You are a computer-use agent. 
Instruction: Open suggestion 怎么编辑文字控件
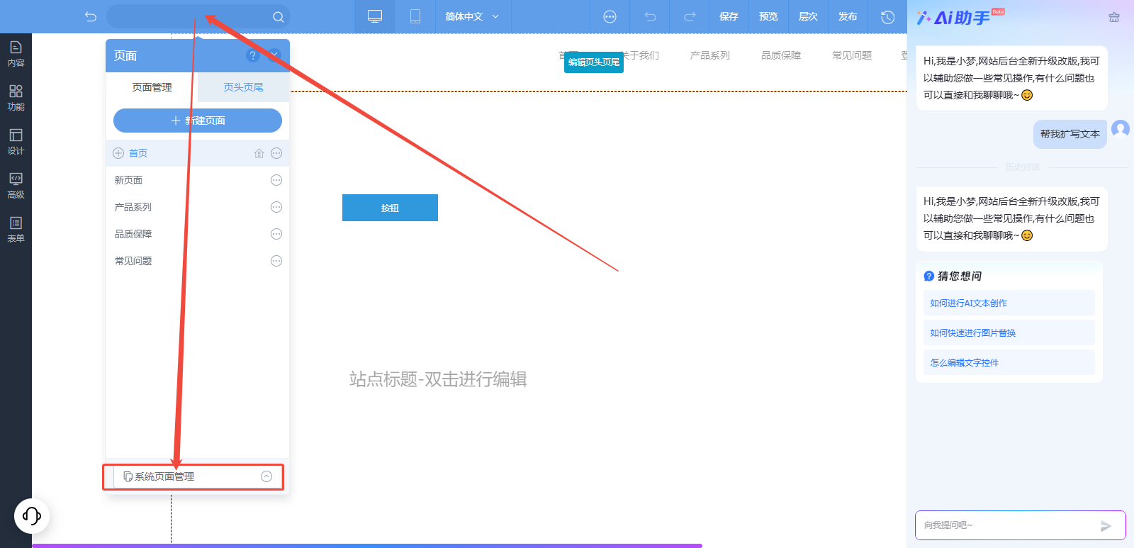1009,362
